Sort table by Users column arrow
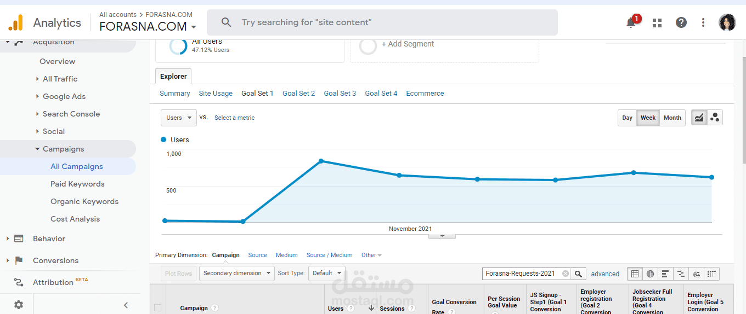Screen dimensions: 746x314 [x=371, y=308]
